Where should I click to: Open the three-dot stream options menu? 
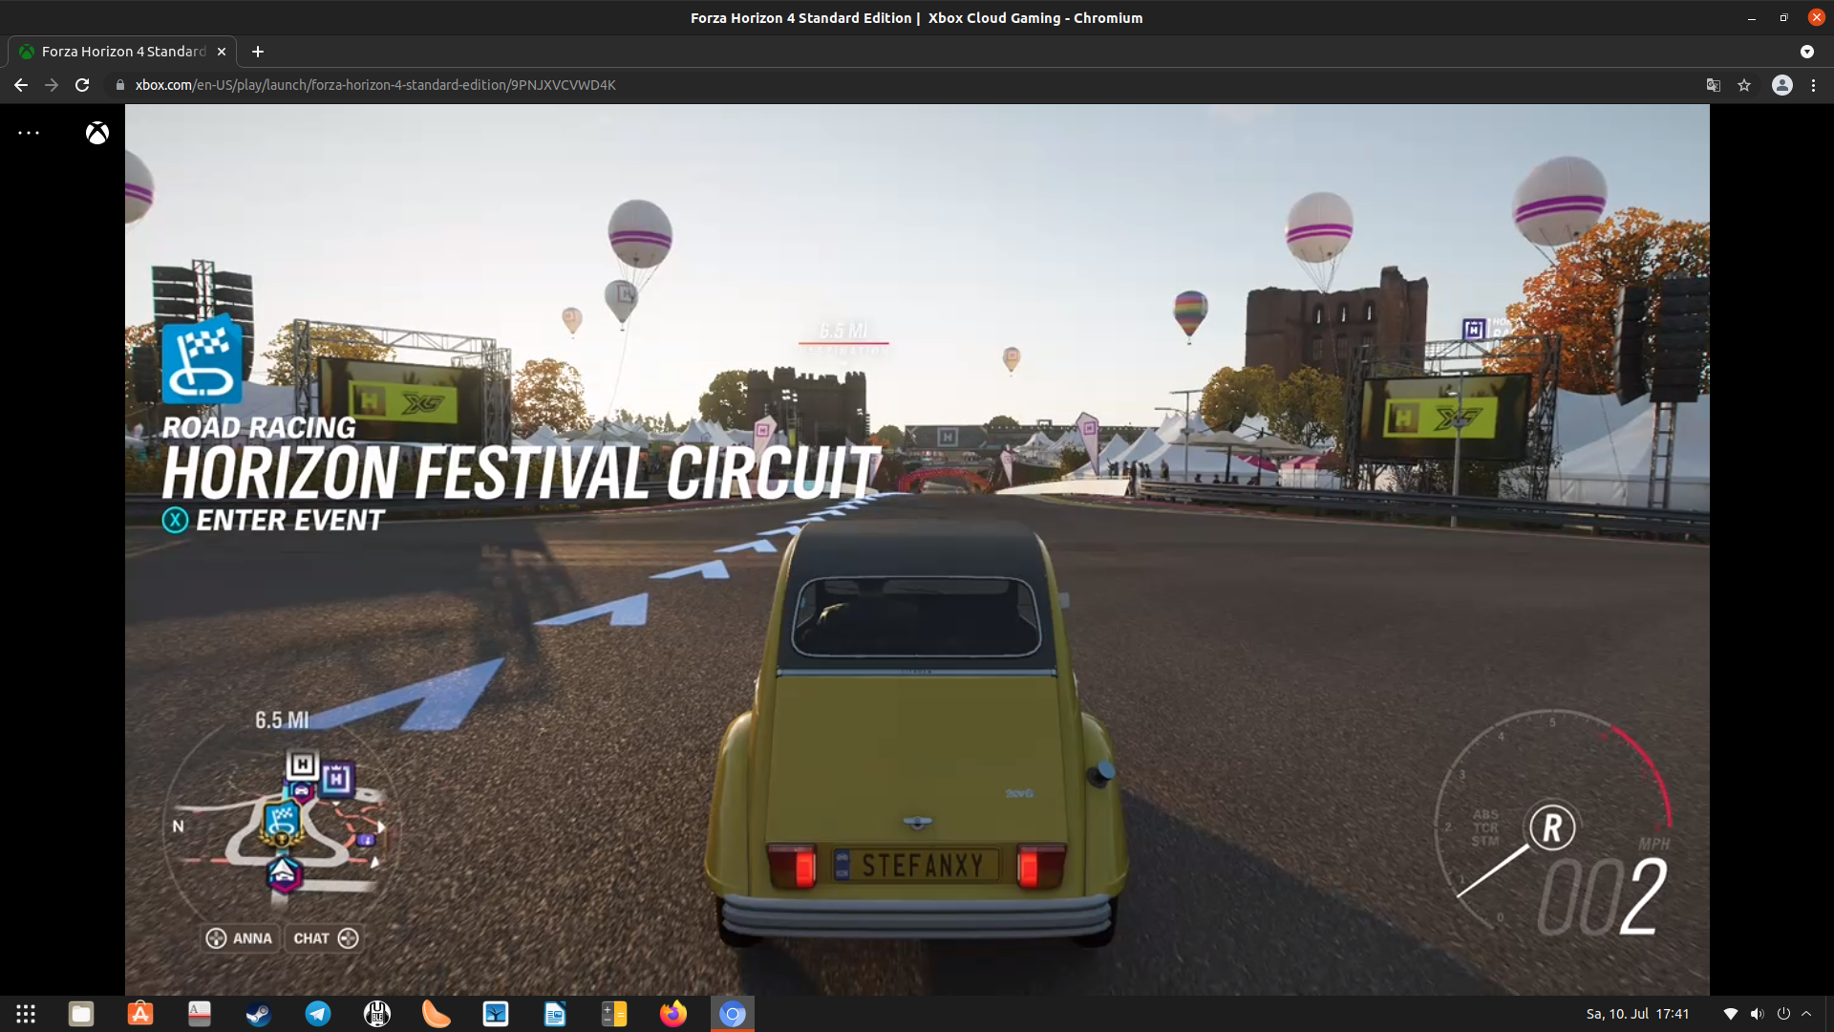click(x=29, y=133)
